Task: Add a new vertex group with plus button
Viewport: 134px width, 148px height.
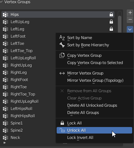Action: [x=130, y=13]
